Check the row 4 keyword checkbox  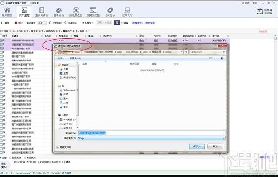pos(1,52)
